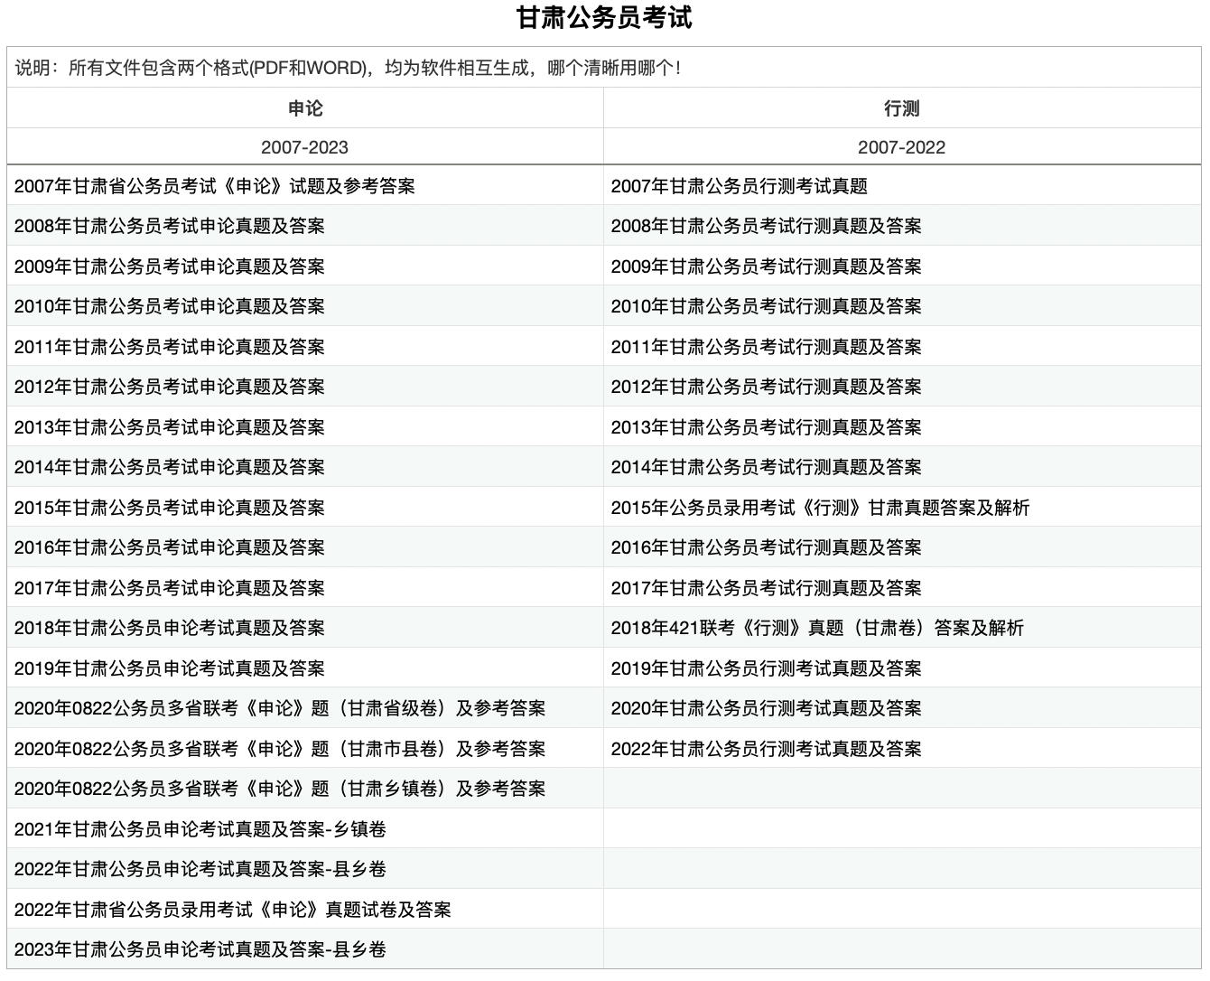Open 2010年甘肃公务员考试申论真题及答案
Screen dimensions: 1210x981
170,306
